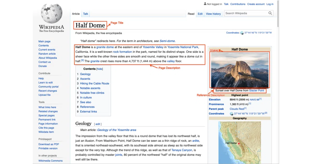Open the California location map image

240,142
